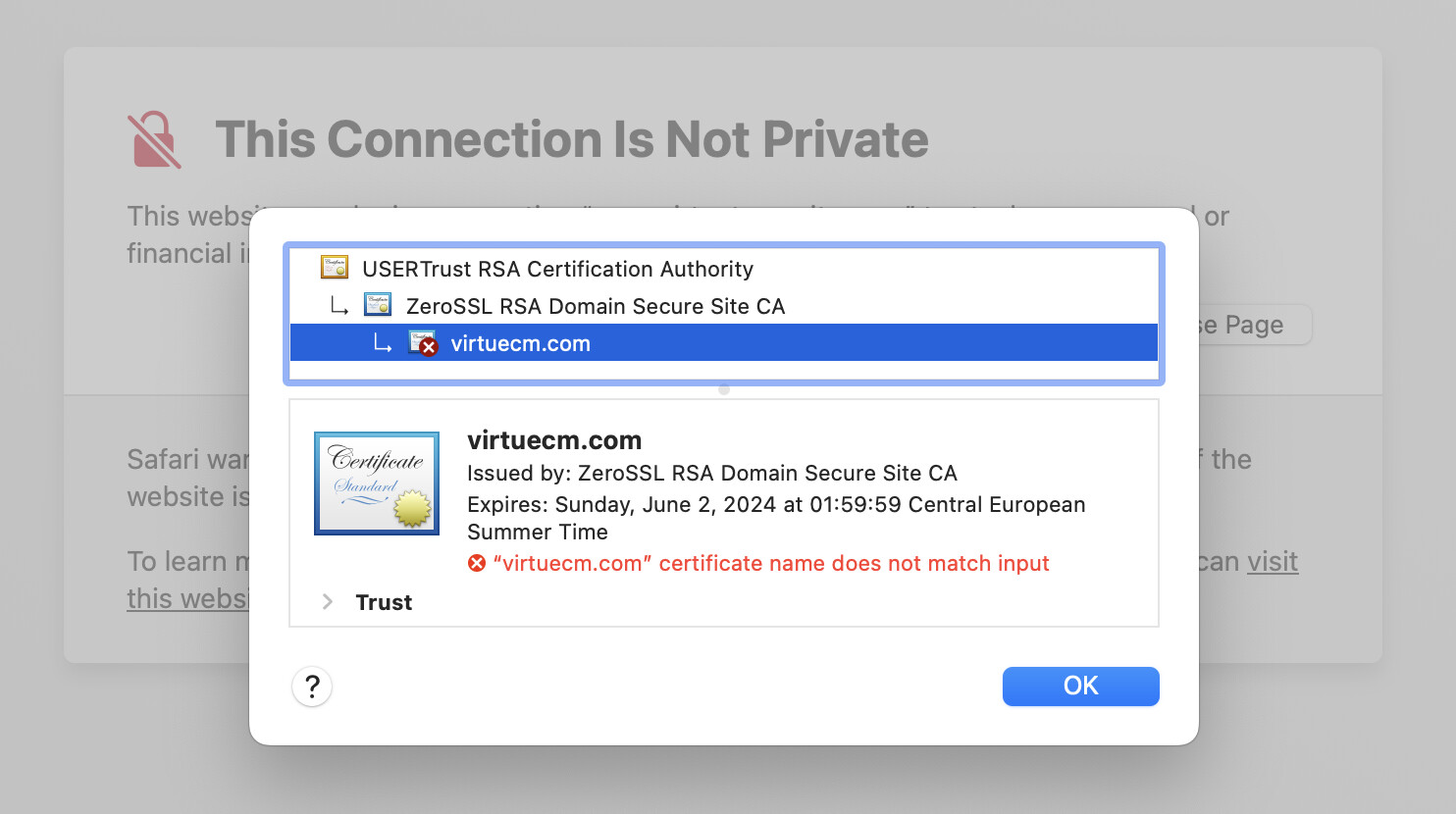
Task: Click the USERTrust root certificate icon
Action: coord(335,268)
